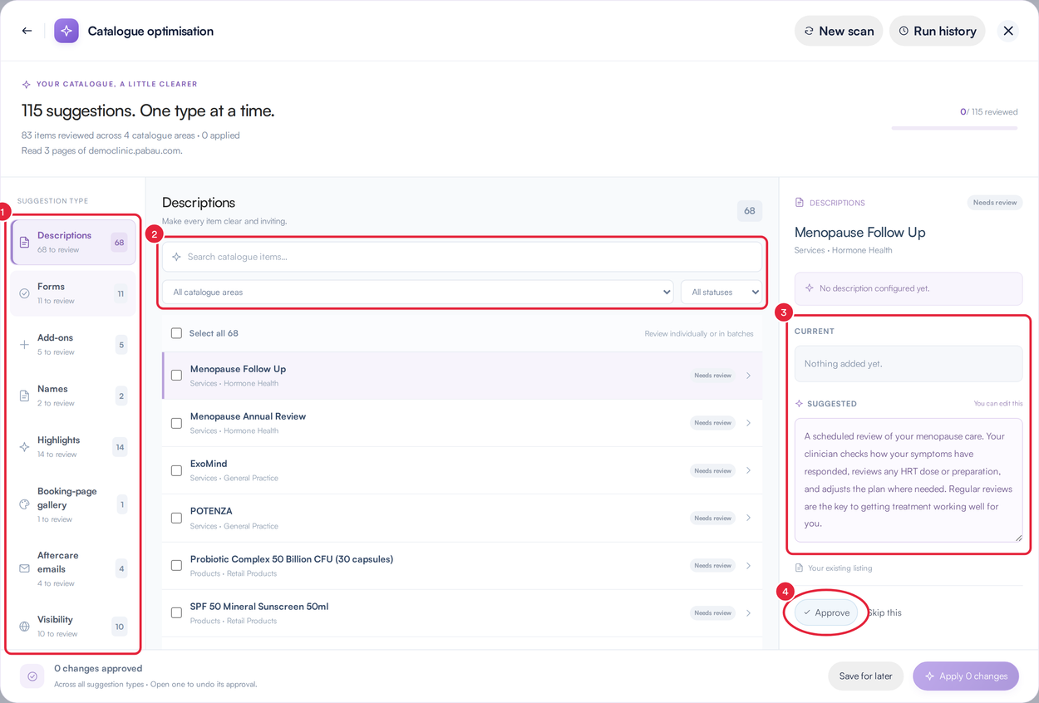1039x703 pixels.
Task: Close the Catalogue optimisation panel
Action: coord(1008,31)
